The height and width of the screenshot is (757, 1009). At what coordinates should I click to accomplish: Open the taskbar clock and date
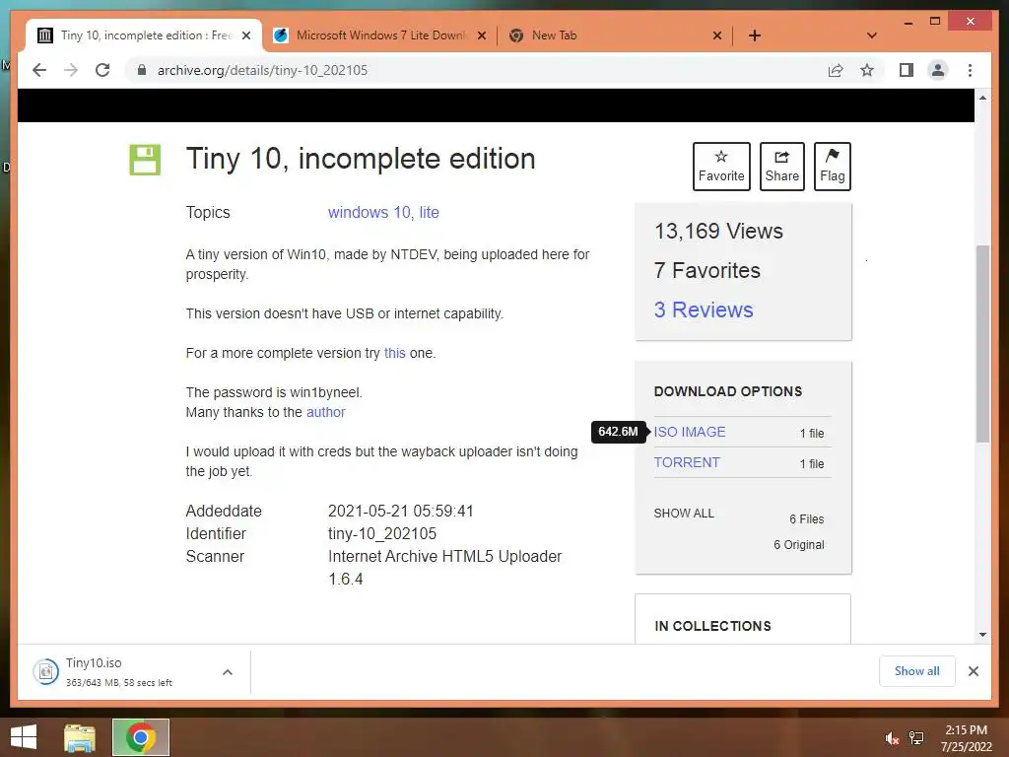(x=966, y=738)
